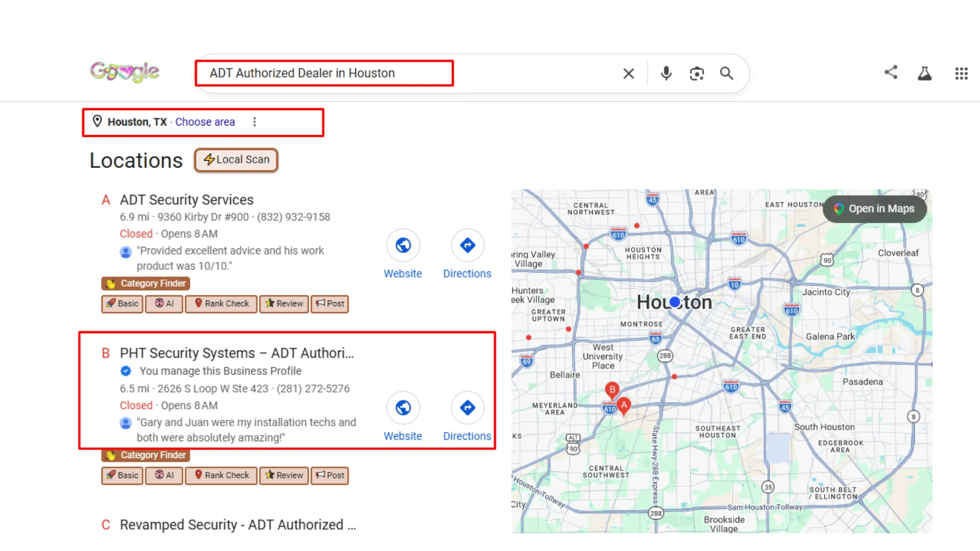The width and height of the screenshot is (980, 551).
Task: Click the Gary and Juan review quote
Action: pyautogui.click(x=247, y=430)
